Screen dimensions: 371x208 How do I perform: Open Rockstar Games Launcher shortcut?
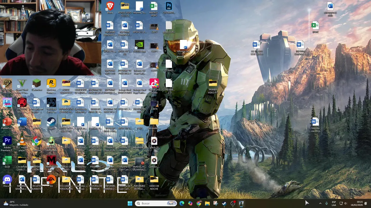(51, 86)
